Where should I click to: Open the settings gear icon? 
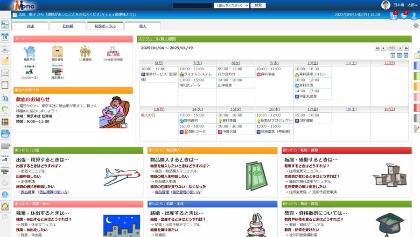(415, 26)
